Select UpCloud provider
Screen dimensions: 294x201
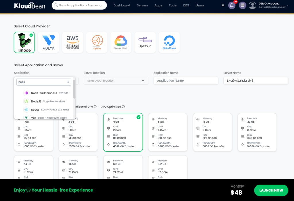point(145,42)
